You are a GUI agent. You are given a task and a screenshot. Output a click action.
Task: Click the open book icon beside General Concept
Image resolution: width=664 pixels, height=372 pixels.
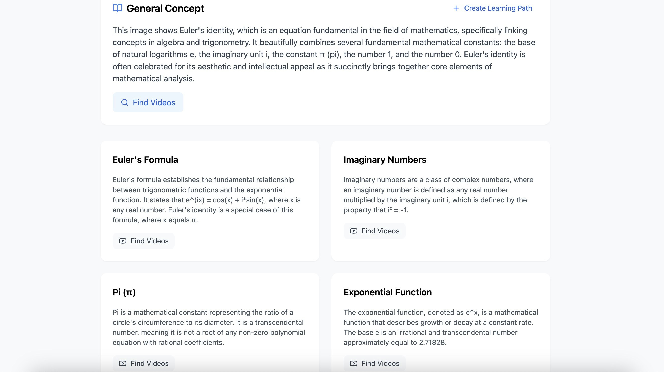pyautogui.click(x=117, y=8)
